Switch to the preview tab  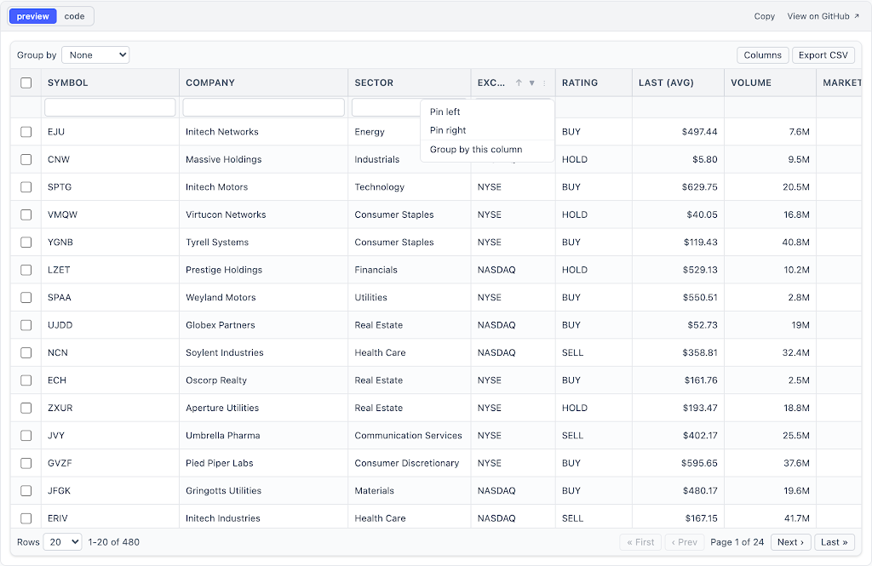(33, 16)
